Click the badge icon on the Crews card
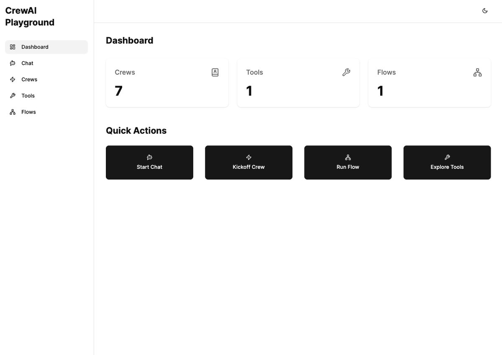 tap(215, 72)
